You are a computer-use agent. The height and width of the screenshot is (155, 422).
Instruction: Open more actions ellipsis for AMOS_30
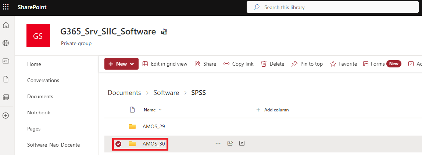pyautogui.click(x=218, y=143)
